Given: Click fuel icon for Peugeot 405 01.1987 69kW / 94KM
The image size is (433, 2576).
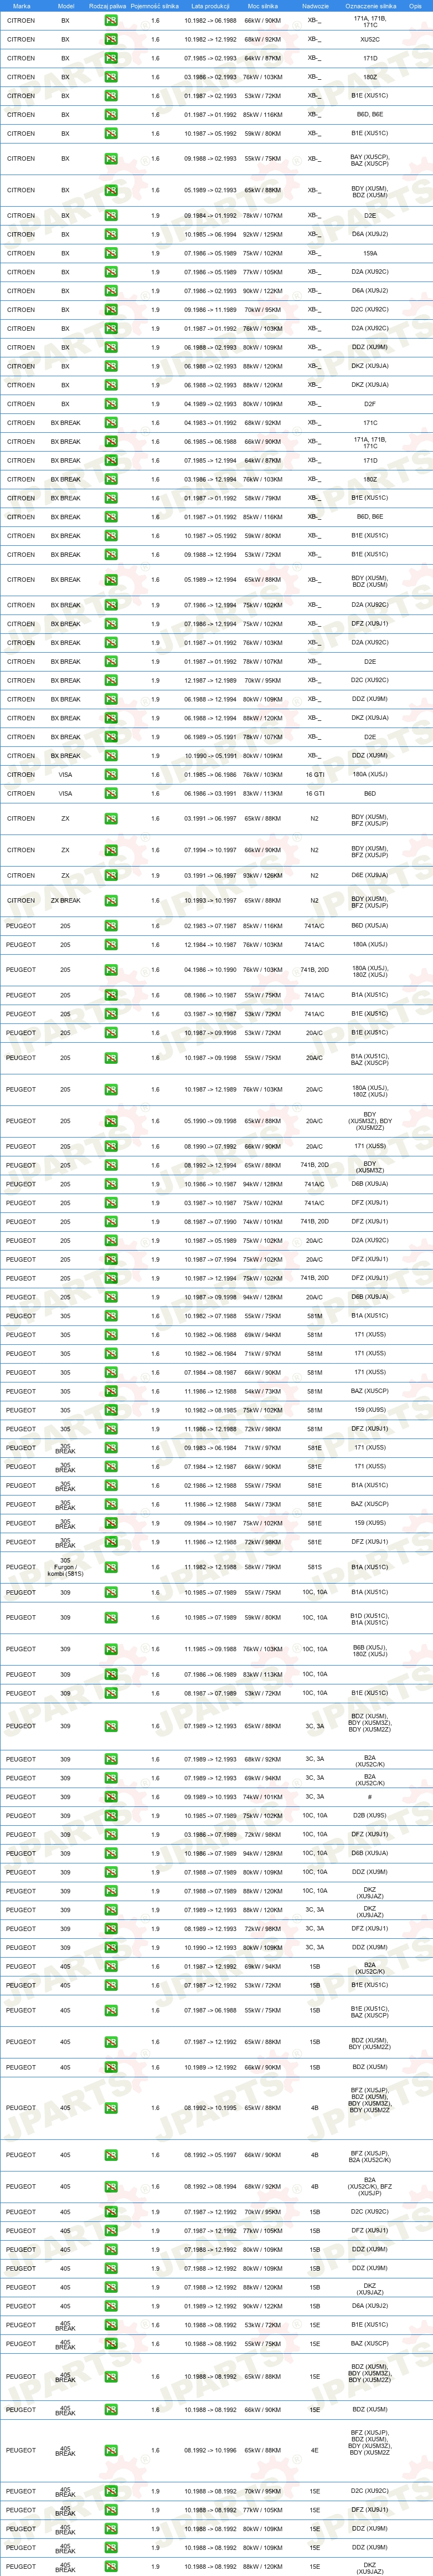Looking at the screenshot, I should point(111,1967).
